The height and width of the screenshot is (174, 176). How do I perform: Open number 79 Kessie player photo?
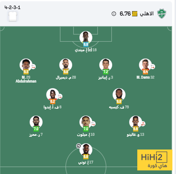click(x=119, y=94)
